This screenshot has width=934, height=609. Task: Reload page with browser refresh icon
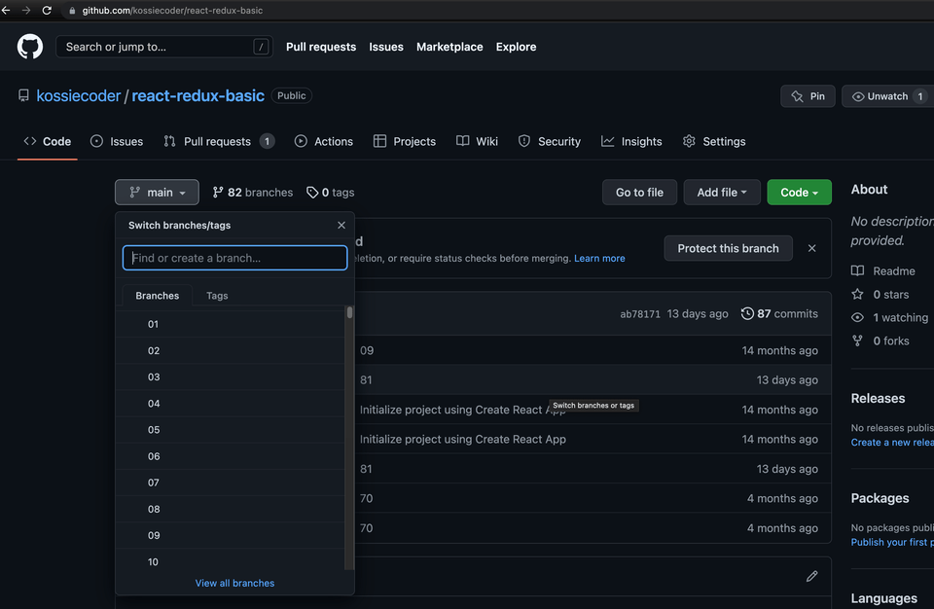pyautogui.click(x=46, y=10)
